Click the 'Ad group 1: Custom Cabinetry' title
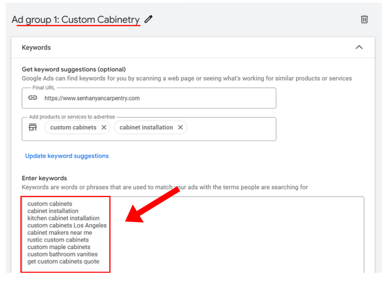385x283 pixels. pos(75,20)
